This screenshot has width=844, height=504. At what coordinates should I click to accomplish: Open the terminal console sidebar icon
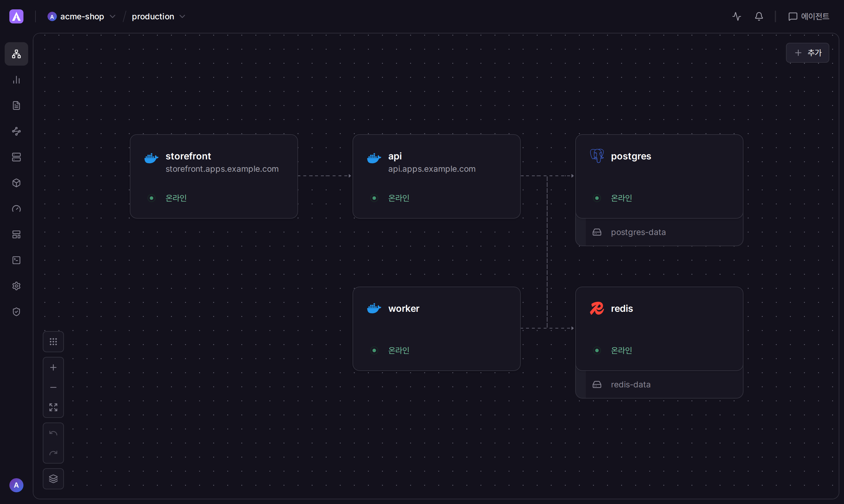click(x=16, y=260)
